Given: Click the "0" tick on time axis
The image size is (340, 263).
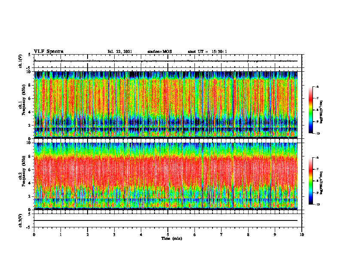Looking at the screenshot, I should pos(34,235).
